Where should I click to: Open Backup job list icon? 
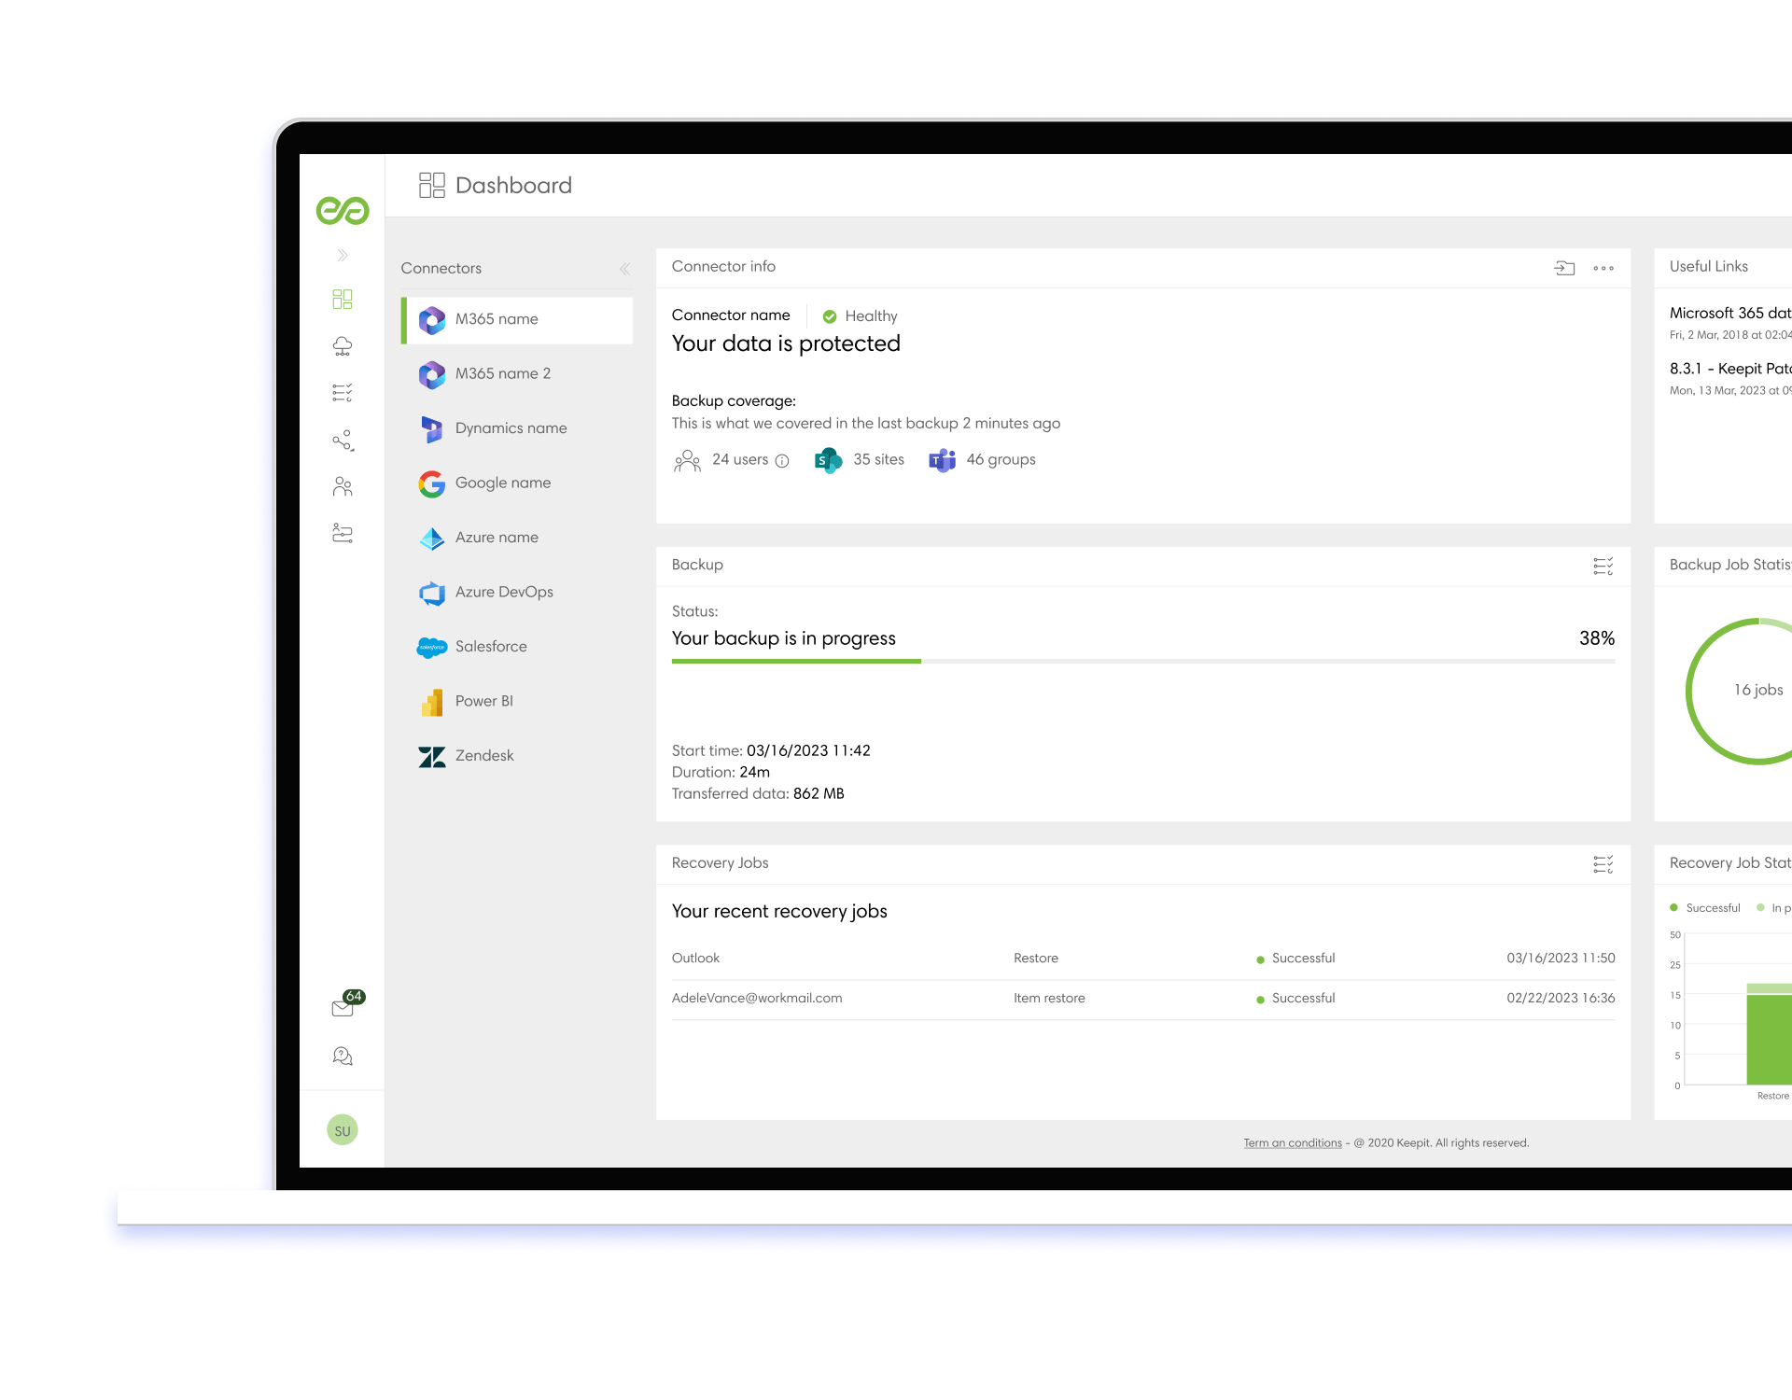[x=1603, y=567]
